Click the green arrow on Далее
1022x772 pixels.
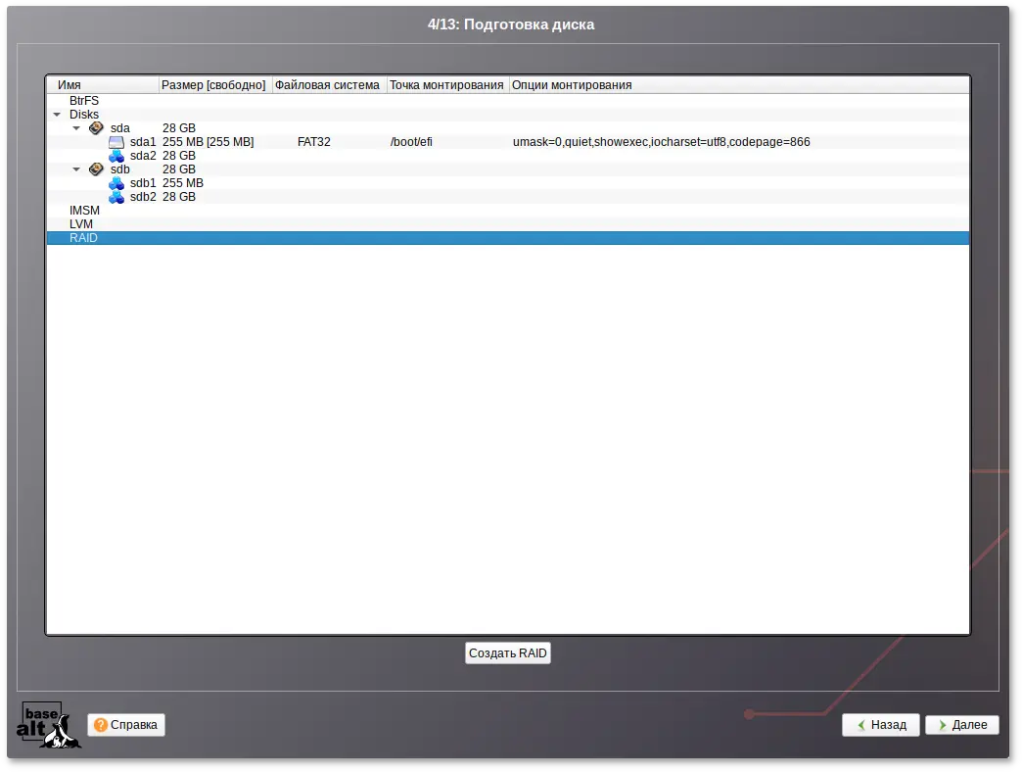(x=943, y=725)
